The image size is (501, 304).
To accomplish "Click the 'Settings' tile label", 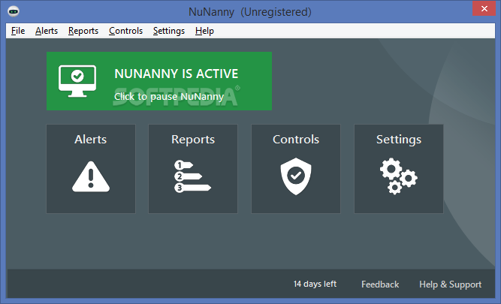I will [399, 140].
